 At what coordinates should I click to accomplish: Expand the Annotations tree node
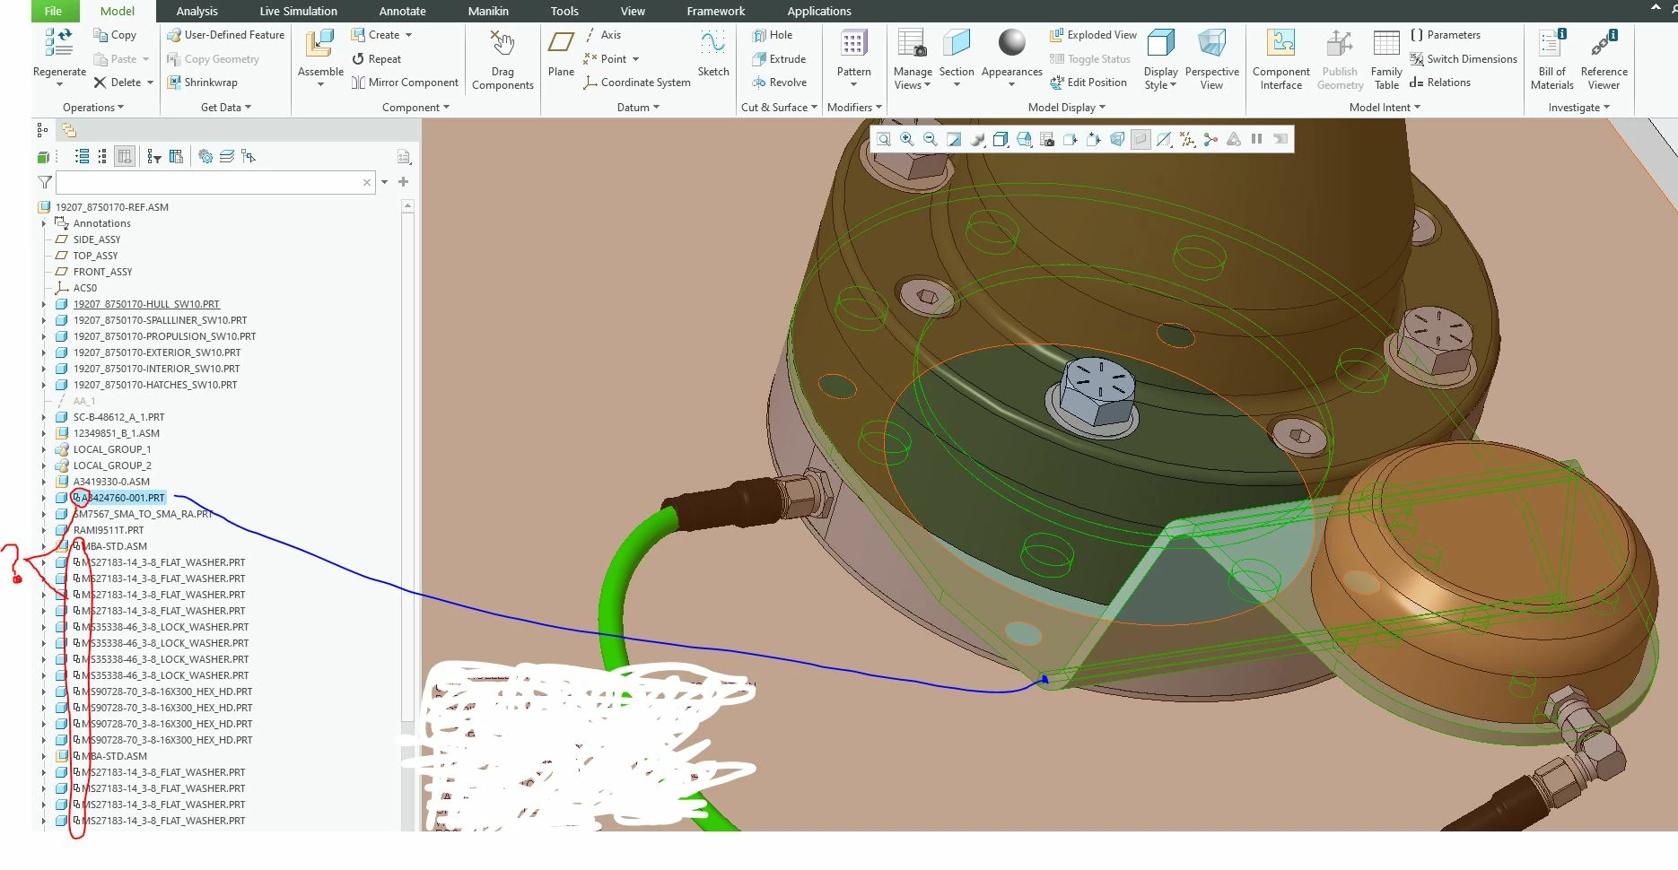44,223
